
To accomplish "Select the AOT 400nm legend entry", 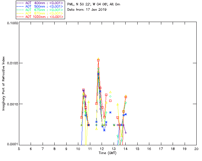I will [40, 3].
